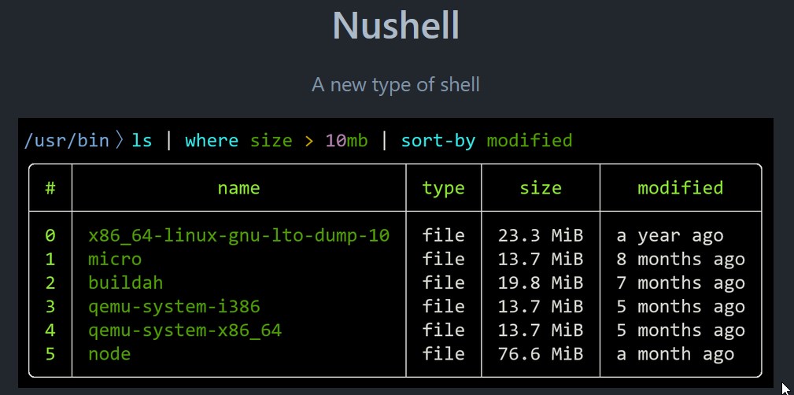Click the 'modified' column header
Image resolution: width=794 pixels, height=395 pixels.
coord(680,188)
